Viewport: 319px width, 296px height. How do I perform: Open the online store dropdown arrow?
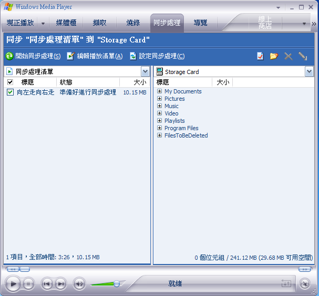coord(304,24)
